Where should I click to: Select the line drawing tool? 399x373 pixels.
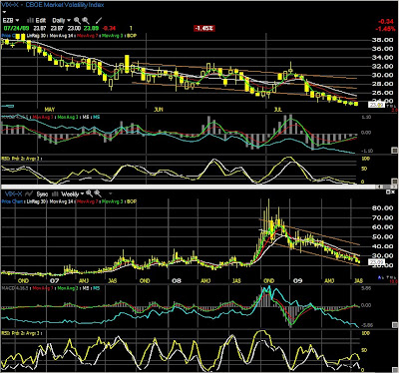[x=99, y=21]
